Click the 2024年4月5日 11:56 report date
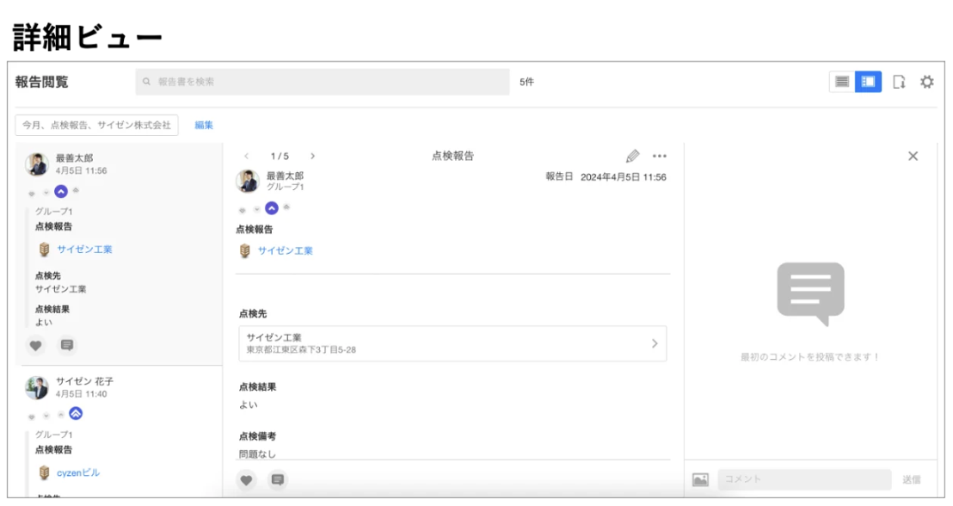953x506 pixels. pos(624,177)
